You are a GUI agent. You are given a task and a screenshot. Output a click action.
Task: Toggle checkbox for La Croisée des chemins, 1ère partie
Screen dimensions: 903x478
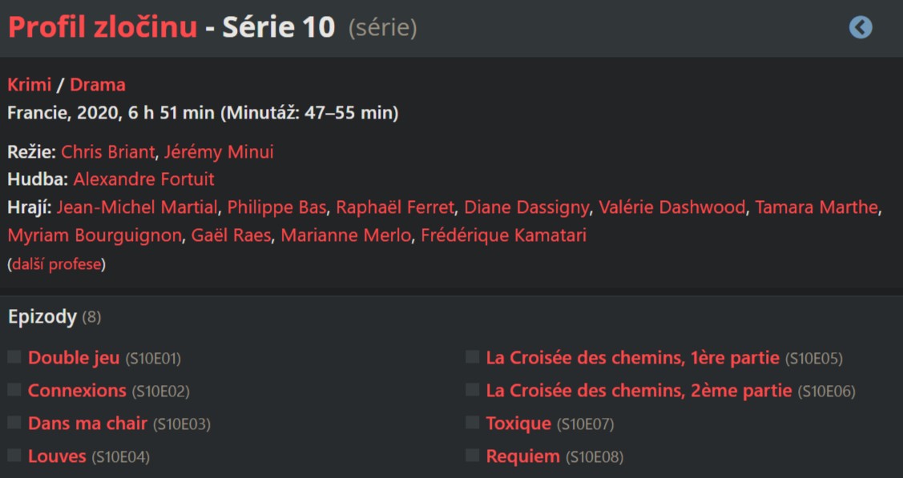(x=472, y=357)
